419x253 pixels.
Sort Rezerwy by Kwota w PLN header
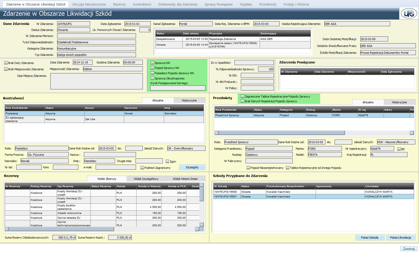(x=174, y=186)
